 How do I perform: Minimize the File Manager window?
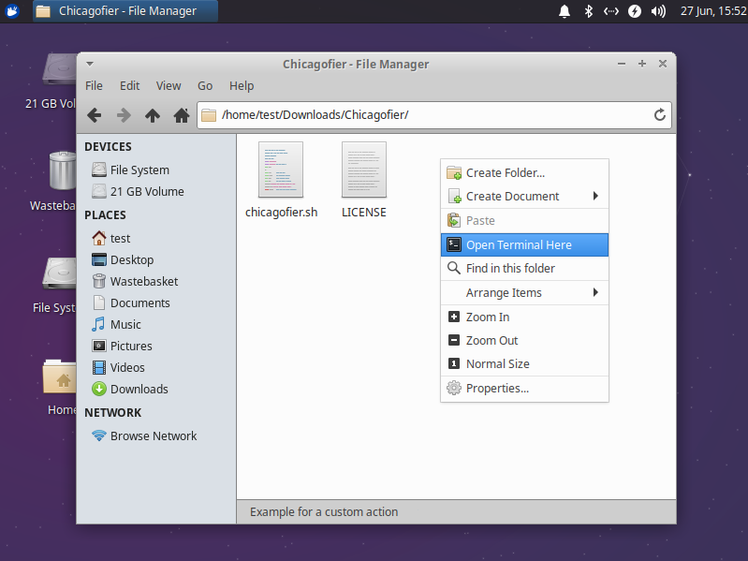pos(621,64)
